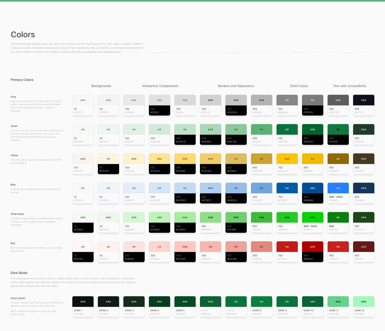This screenshot has height=331, width=385.
Task: Select the Yellow 900 swatch
Action: point(338,164)
